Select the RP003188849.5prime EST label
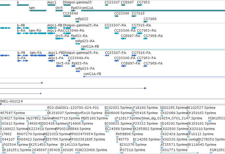225x154 pixels. [x=73, y=129]
